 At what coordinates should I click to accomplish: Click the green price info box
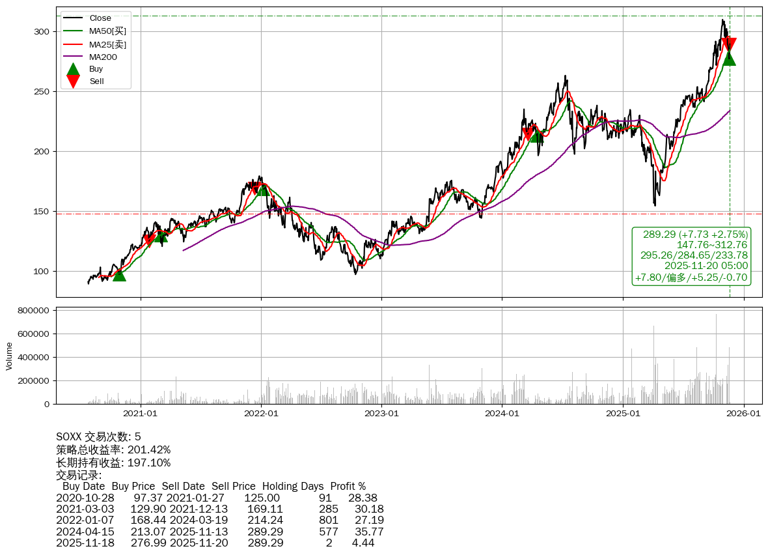(x=692, y=256)
